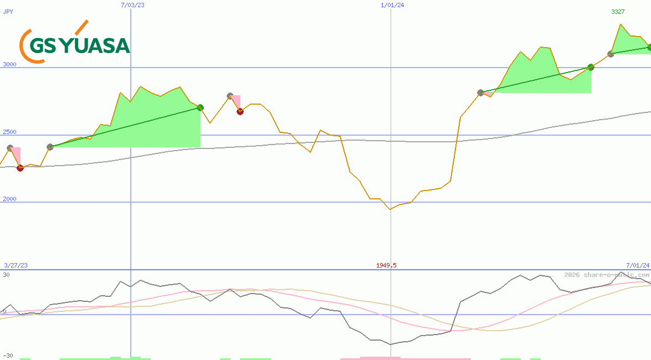
Task: Select the red loss marker near chart start
Action: click(x=20, y=168)
